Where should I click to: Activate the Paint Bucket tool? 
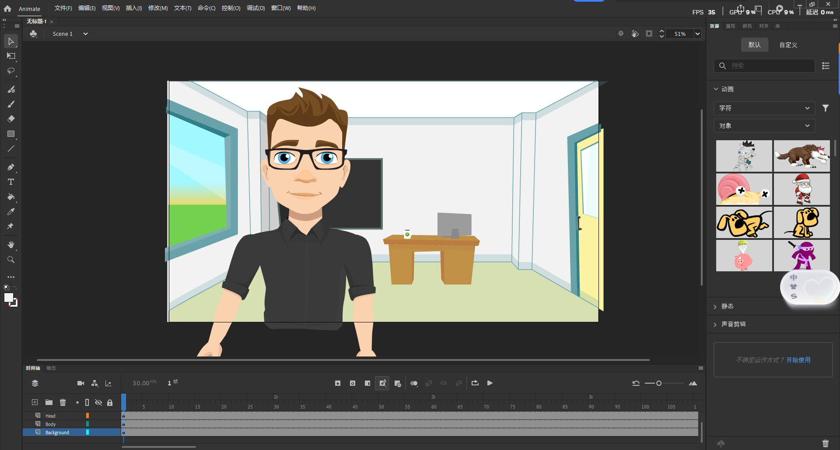11,197
